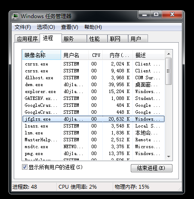Select the GATESRV.ex... process
Viewport: 194px width, 199px height.
(93, 98)
